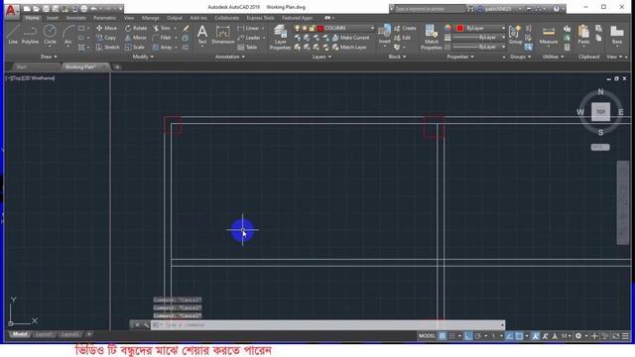Toggle grid display in status bar

coord(443,336)
